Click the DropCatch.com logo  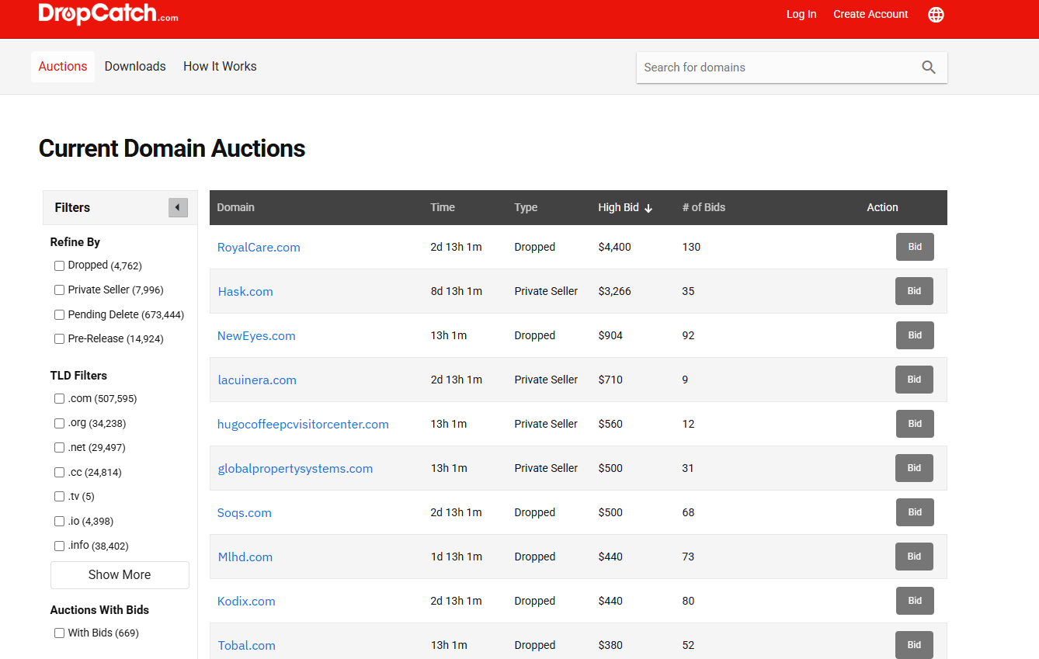pos(108,14)
